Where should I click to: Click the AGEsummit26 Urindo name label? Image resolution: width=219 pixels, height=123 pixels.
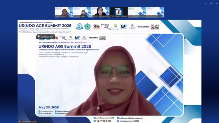(29, 122)
